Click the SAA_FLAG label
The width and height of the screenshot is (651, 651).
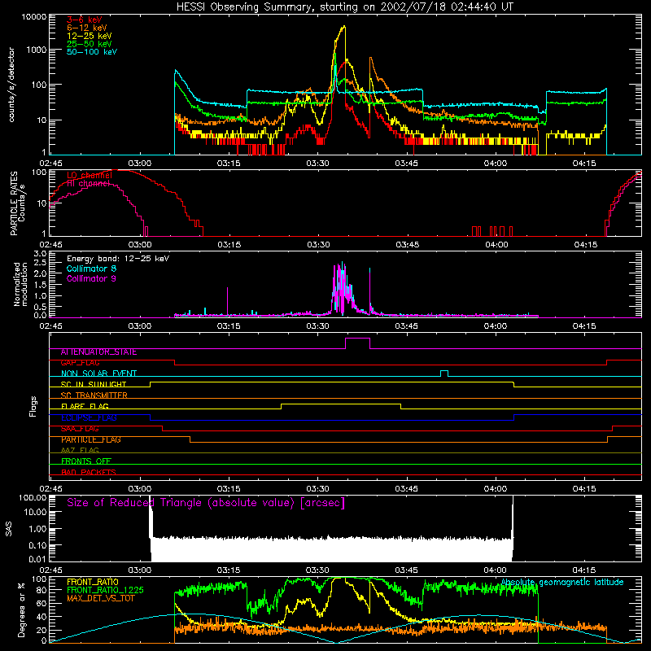click(x=80, y=428)
